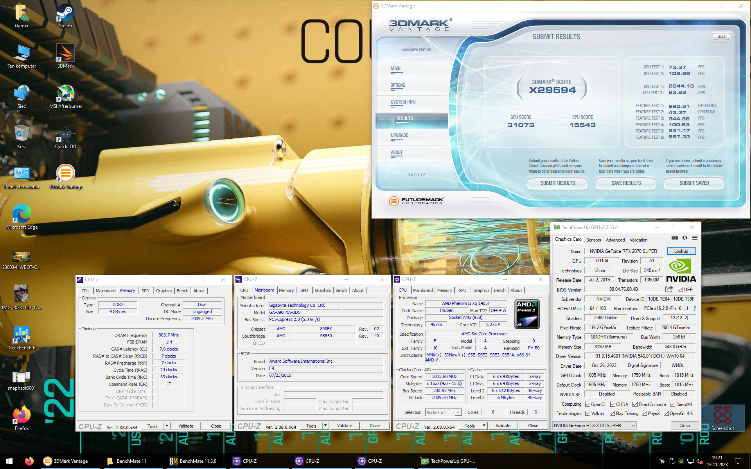The height and width of the screenshot is (469, 751).
Task: Take a GPU-Z screenshot with the camera icon
Action: pyautogui.click(x=675, y=238)
